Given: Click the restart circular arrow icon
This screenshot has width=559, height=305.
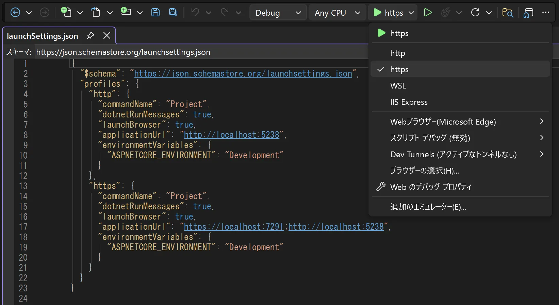Looking at the screenshot, I should (475, 13).
